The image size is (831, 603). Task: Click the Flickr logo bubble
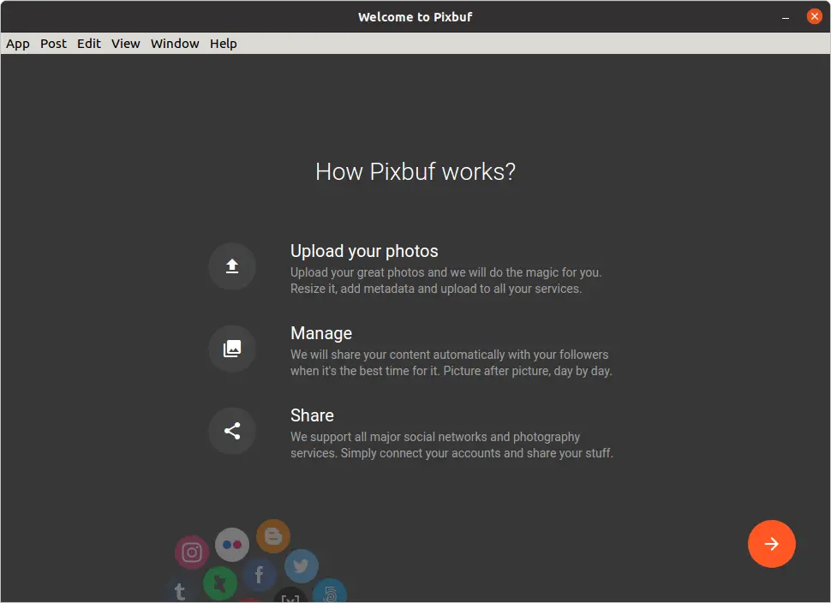click(232, 544)
